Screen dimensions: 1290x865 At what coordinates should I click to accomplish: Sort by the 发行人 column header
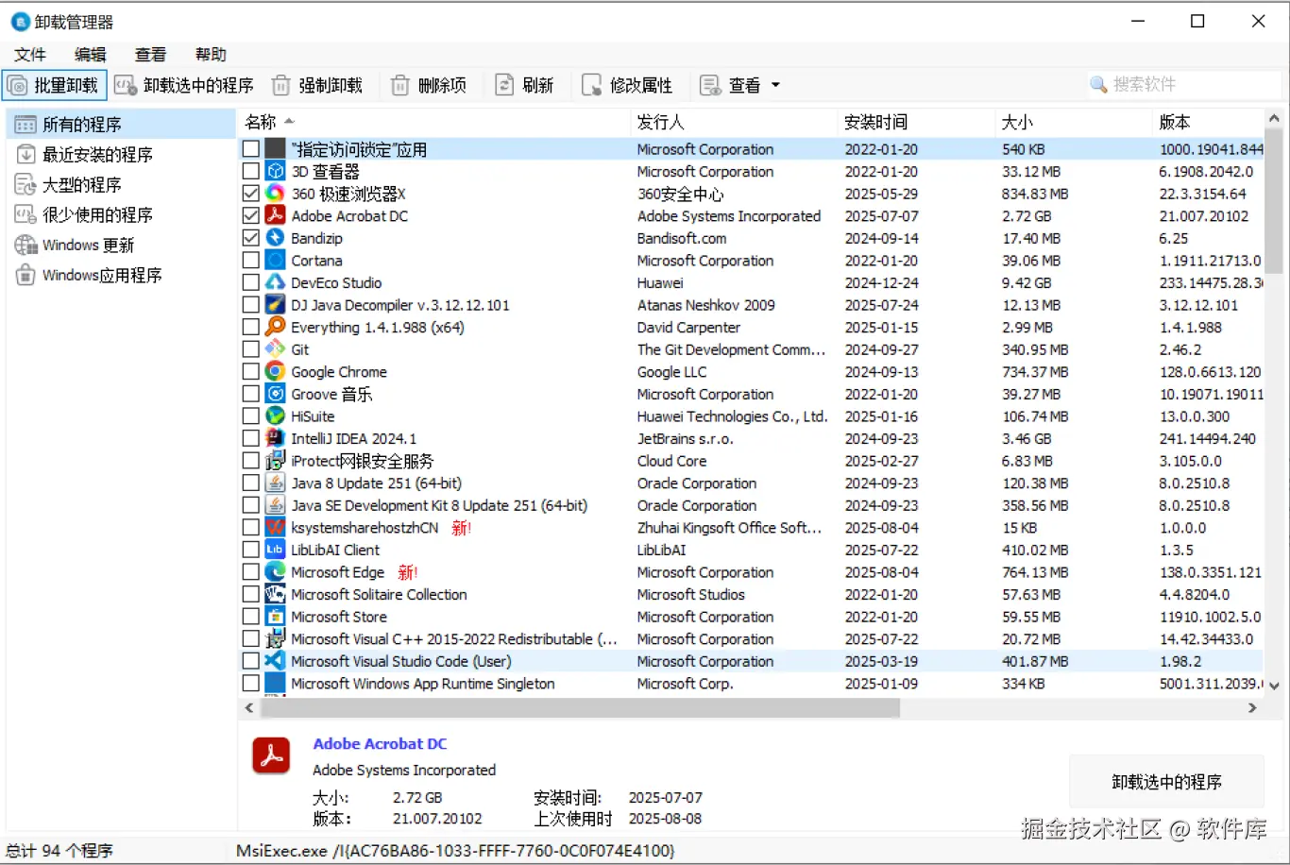(x=734, y=122)
